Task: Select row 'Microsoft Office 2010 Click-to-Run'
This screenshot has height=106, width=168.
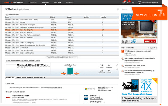Action: tap(62, 48)
